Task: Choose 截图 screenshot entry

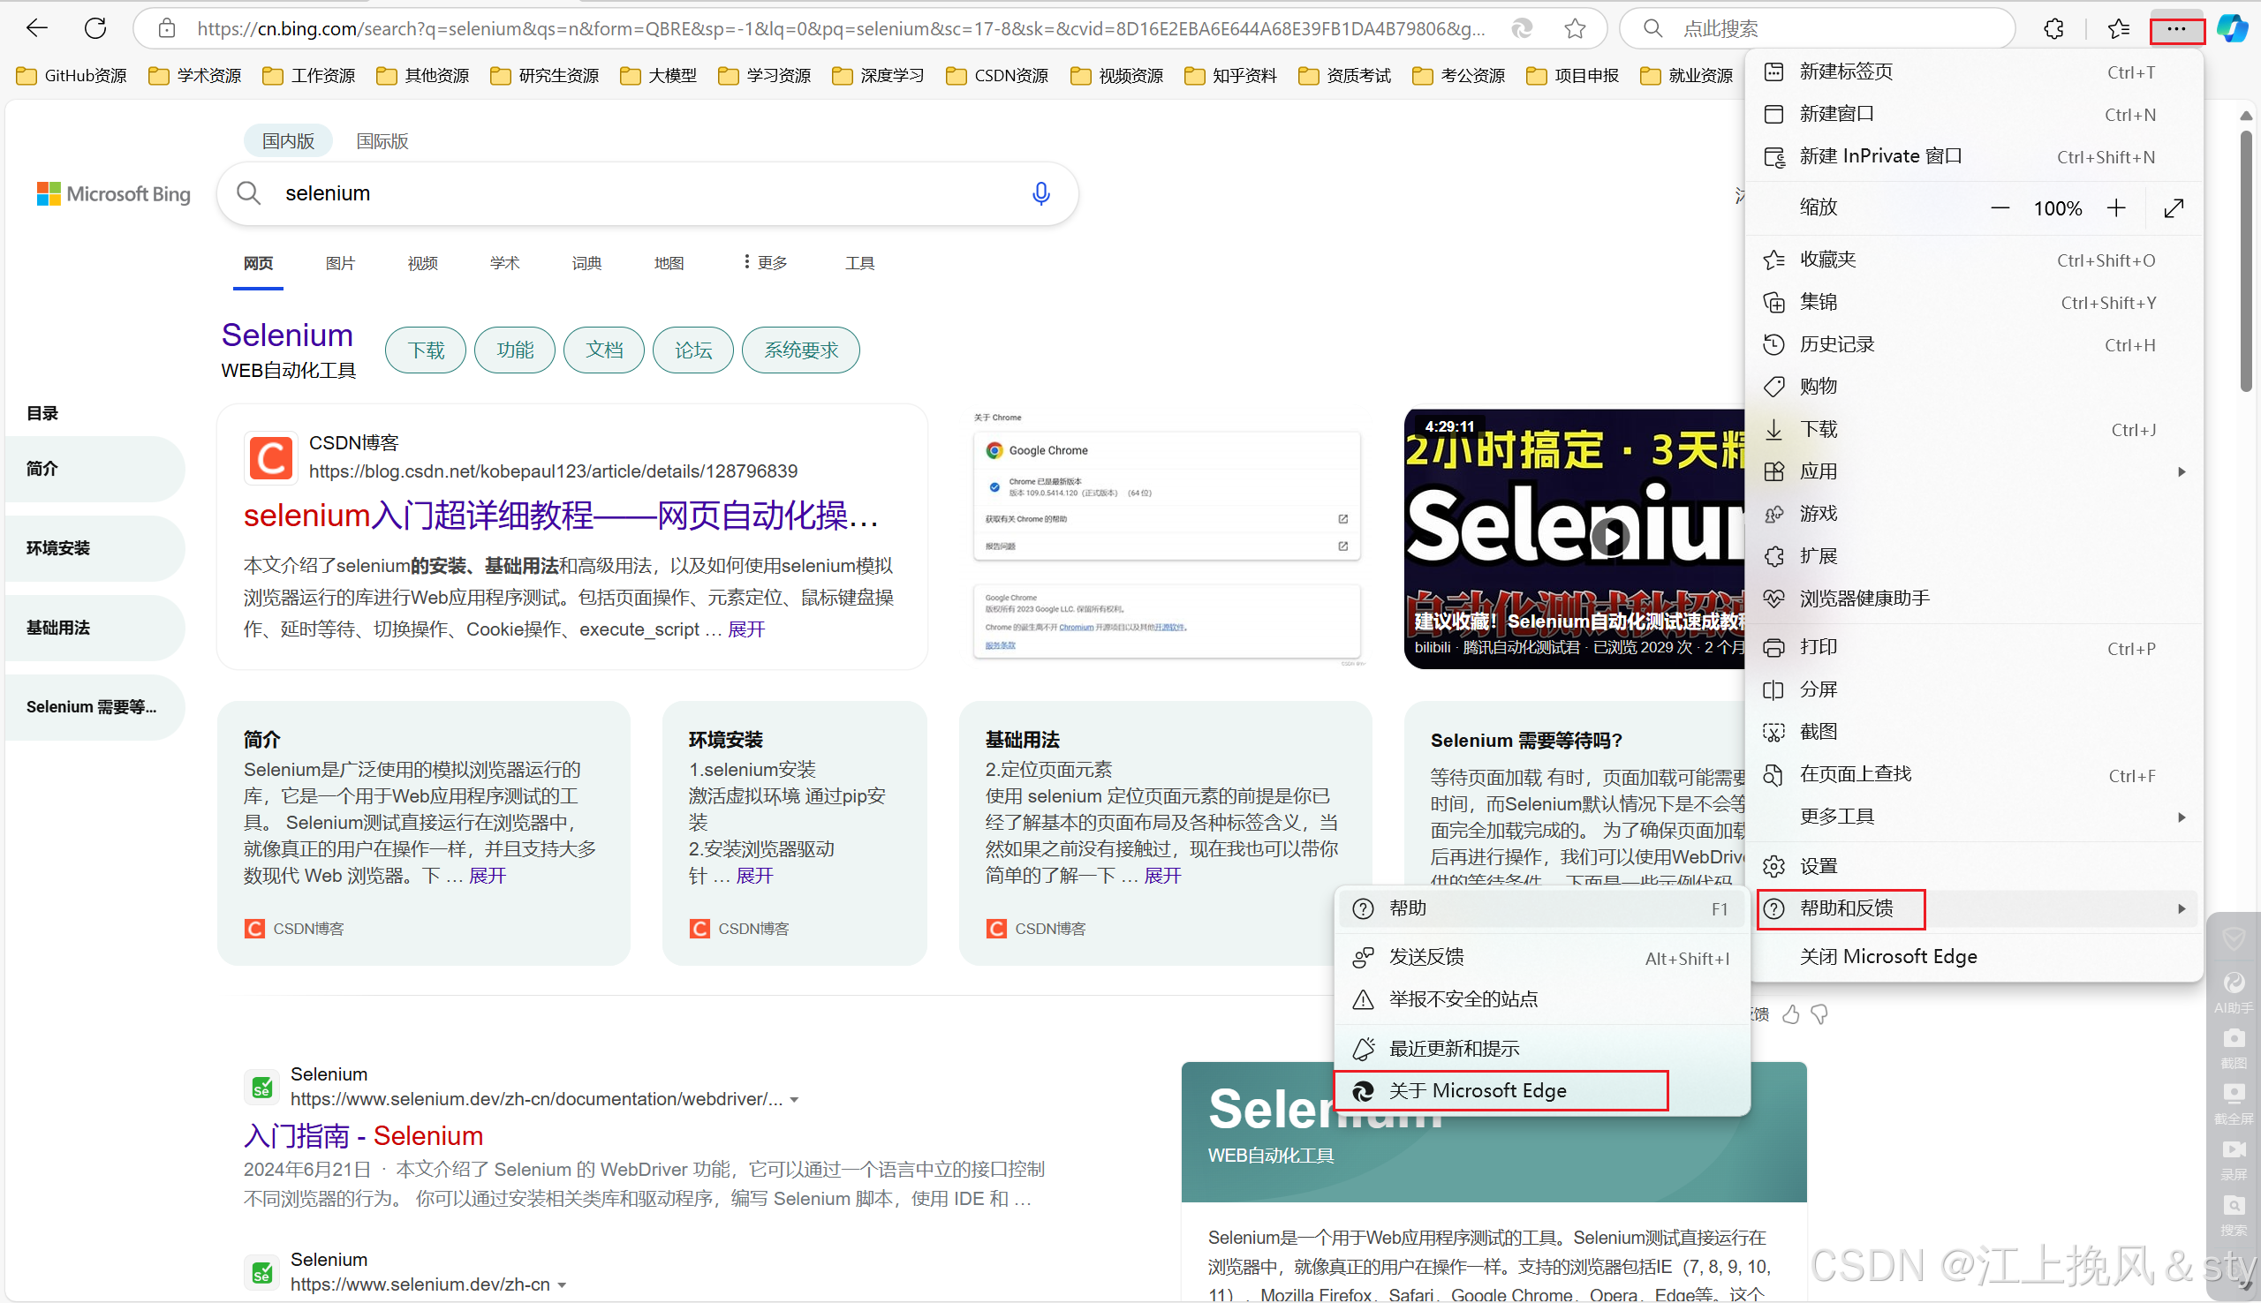Action: (x=1974, y=732)
